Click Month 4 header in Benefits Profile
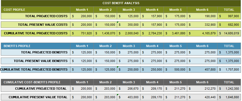The height and width of the screenshot is (101, 242). tap(152, 46)
